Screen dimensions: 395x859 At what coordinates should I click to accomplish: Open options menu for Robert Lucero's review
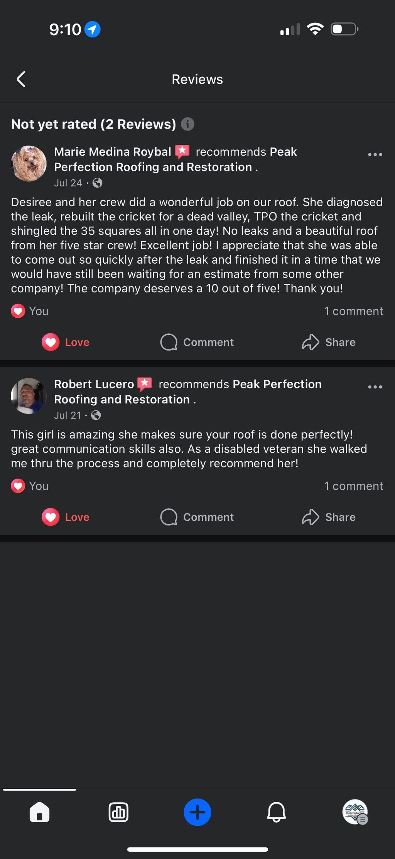[375, 387]
